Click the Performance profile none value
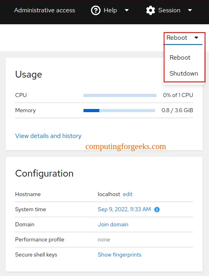209x276 pixels. click(104, 240)
